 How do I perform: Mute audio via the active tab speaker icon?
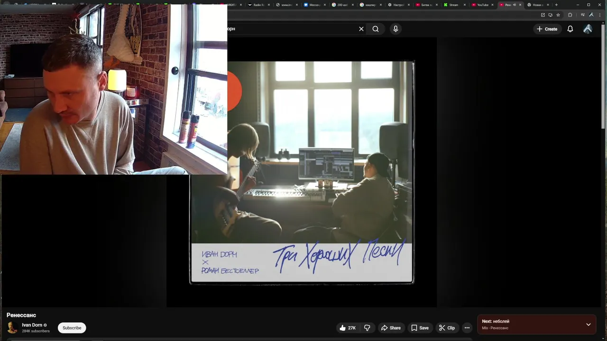pyautogui.click(x=515, y=5)
